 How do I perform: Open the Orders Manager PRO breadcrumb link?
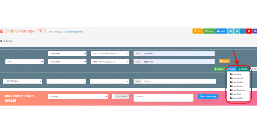coord(74,32)
